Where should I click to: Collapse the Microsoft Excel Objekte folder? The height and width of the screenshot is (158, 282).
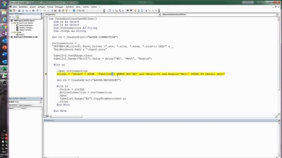12,23
